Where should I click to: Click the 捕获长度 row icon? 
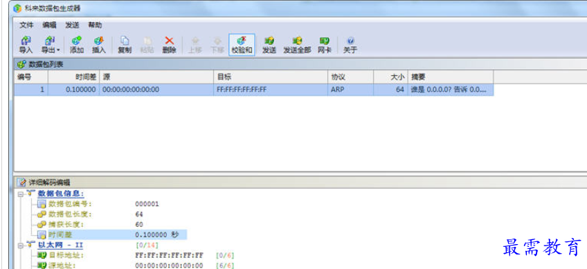point(42,225)
